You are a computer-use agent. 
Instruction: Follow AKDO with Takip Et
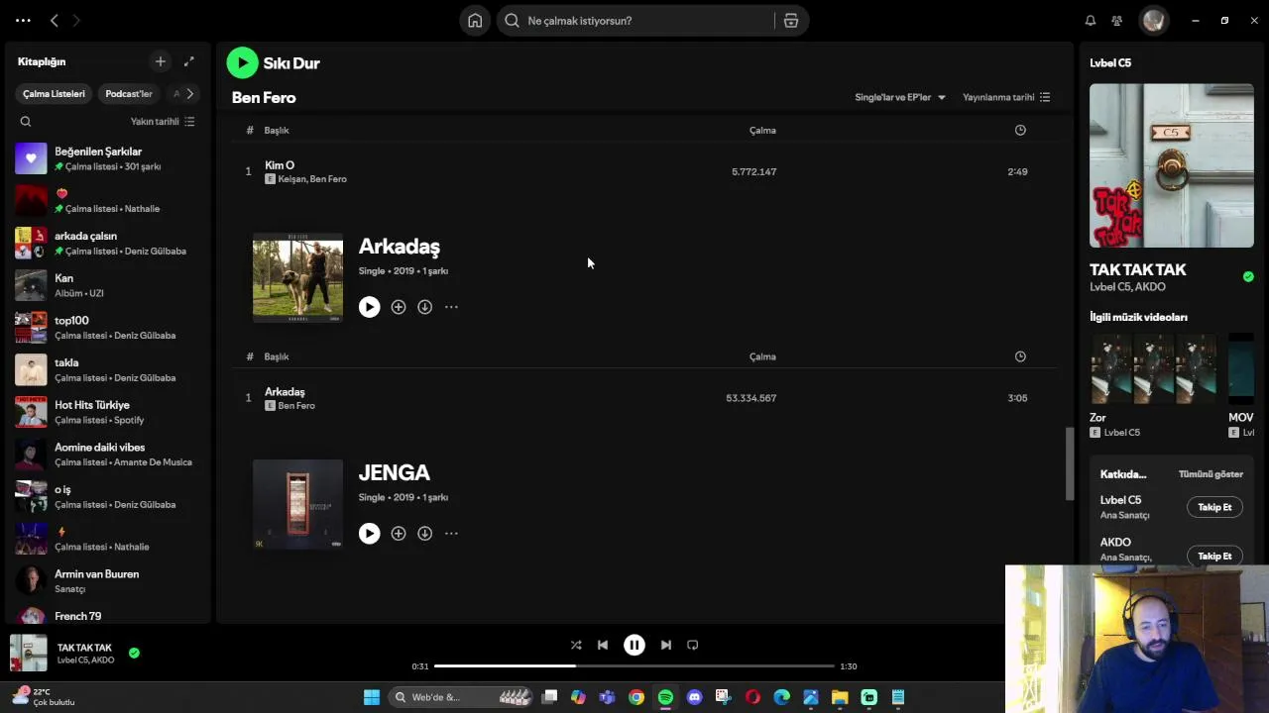point(1214,557)
